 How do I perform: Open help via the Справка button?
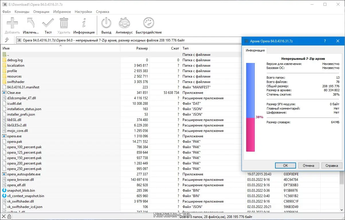coord(332,165)
